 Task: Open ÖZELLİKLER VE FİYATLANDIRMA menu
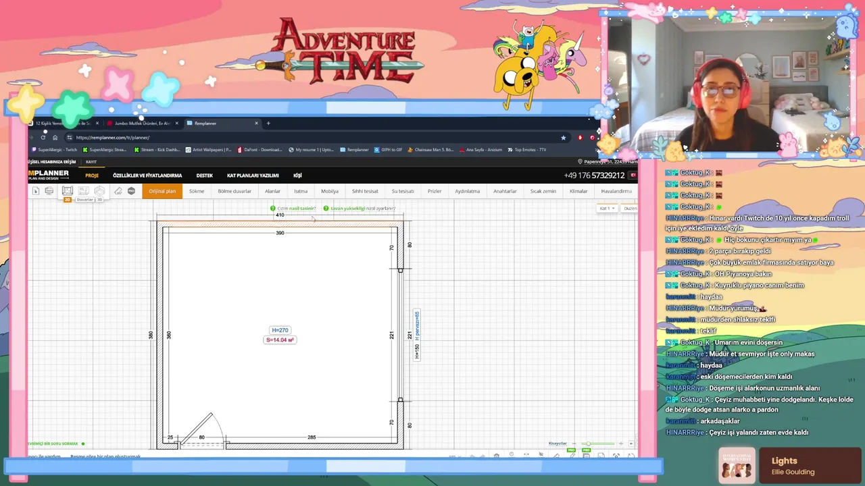(147, 175)
